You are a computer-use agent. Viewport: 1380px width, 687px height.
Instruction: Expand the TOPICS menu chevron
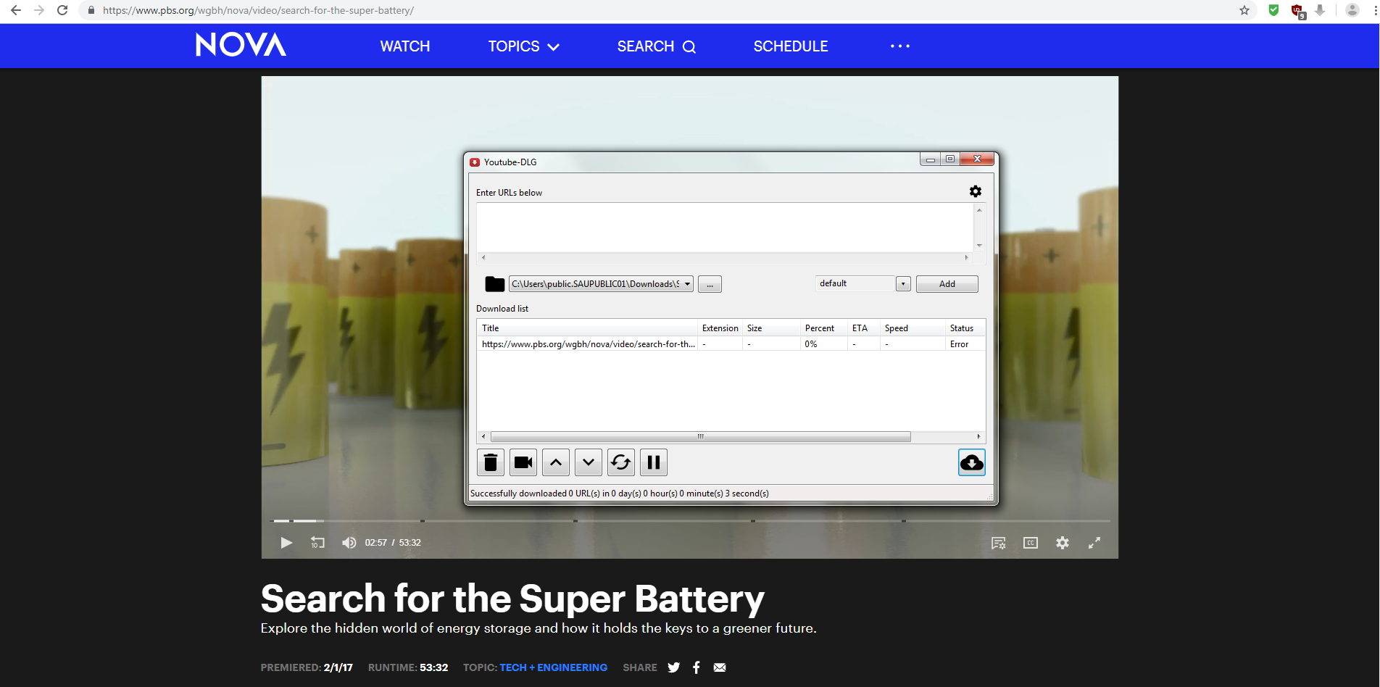554,46
